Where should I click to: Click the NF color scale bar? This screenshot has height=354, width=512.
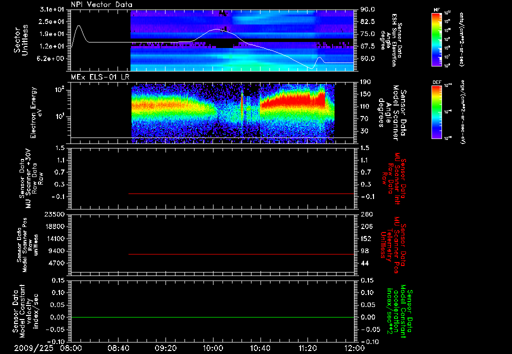click(x=437, y=39)
